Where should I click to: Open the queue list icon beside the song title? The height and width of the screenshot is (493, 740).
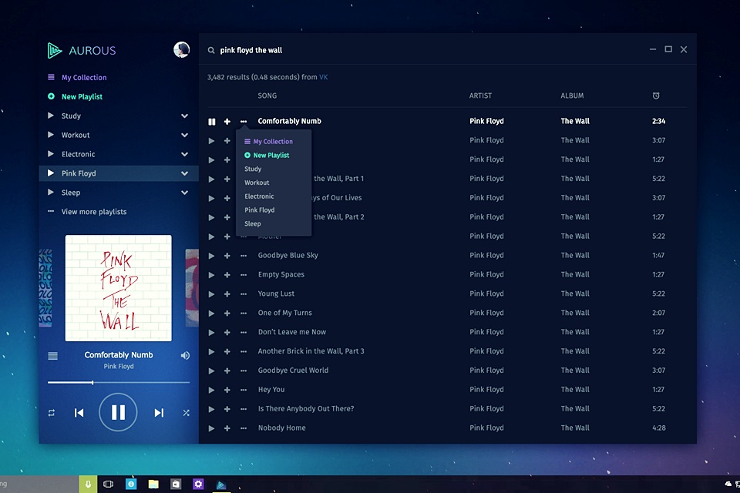(52, 356)
